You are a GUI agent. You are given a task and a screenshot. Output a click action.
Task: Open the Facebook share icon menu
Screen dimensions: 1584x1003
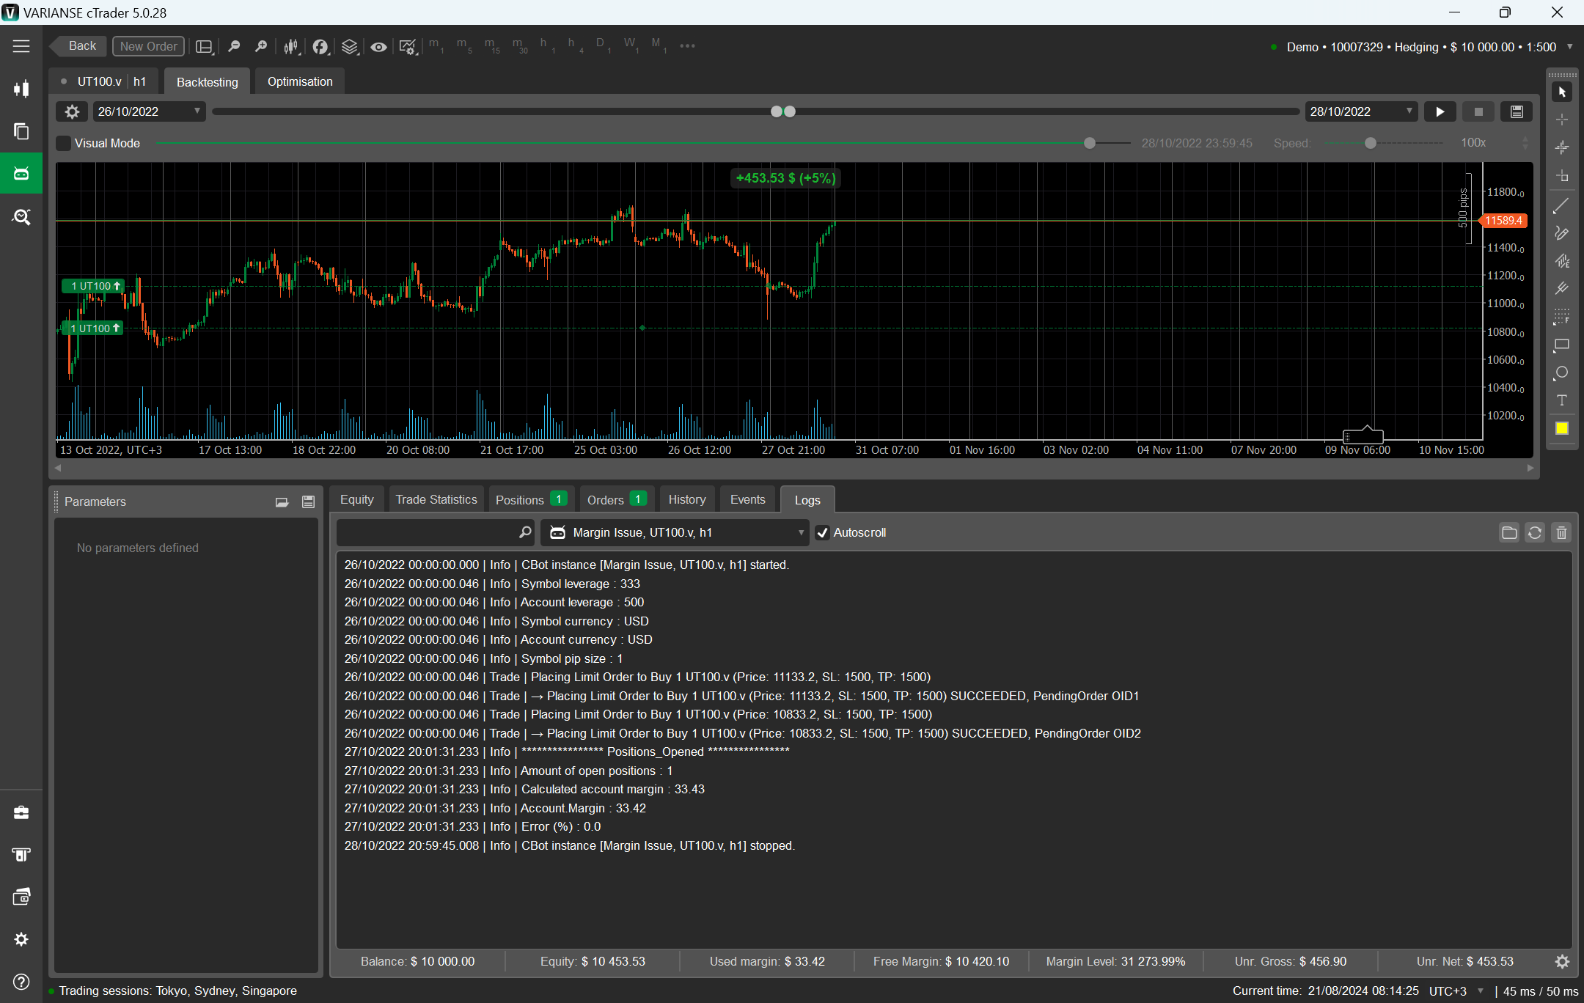[320, 46]
